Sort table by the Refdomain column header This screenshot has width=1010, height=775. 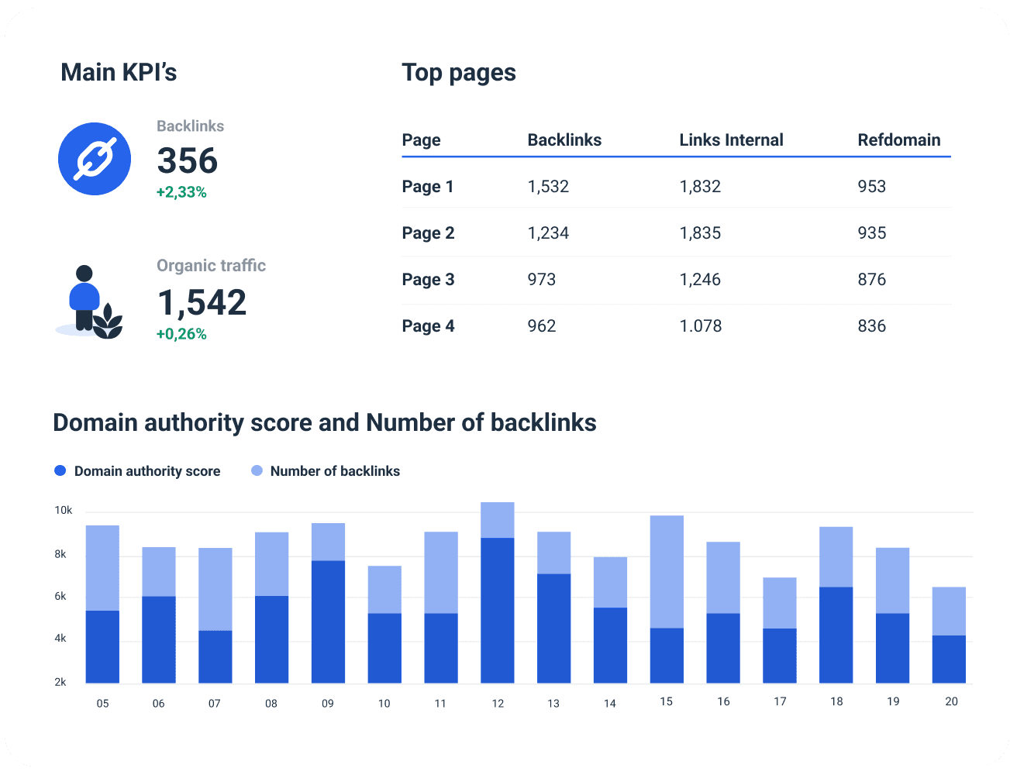pyautogui.click(x=898, y=140)
